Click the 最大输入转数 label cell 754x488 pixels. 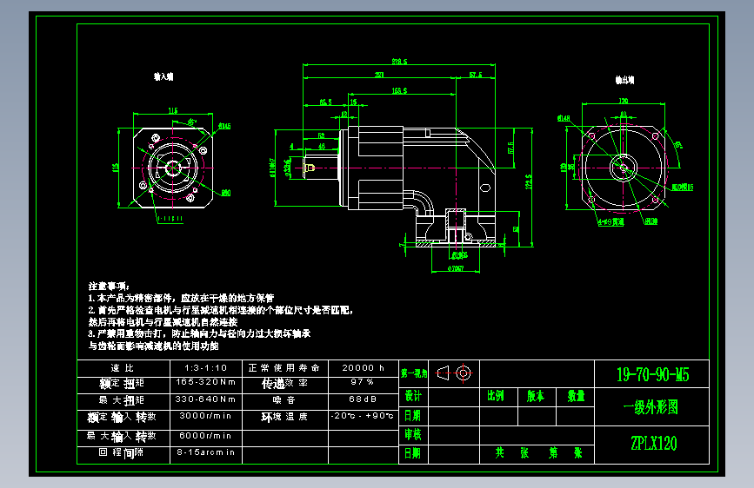click(x=123, y=439)
